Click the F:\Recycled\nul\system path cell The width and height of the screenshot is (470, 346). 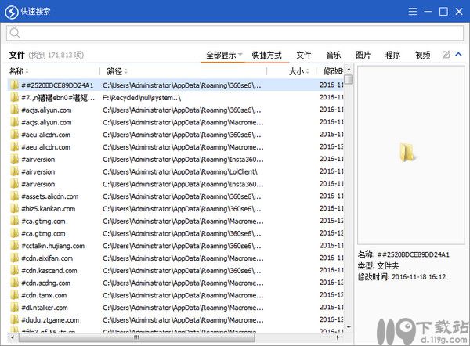tap(142, 98)
